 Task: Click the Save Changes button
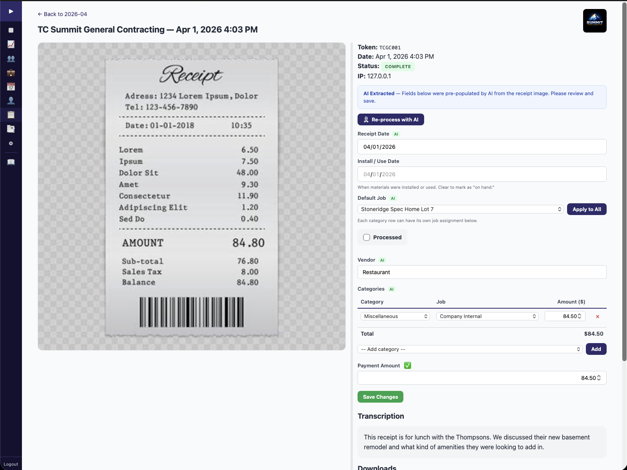(380, 397)
